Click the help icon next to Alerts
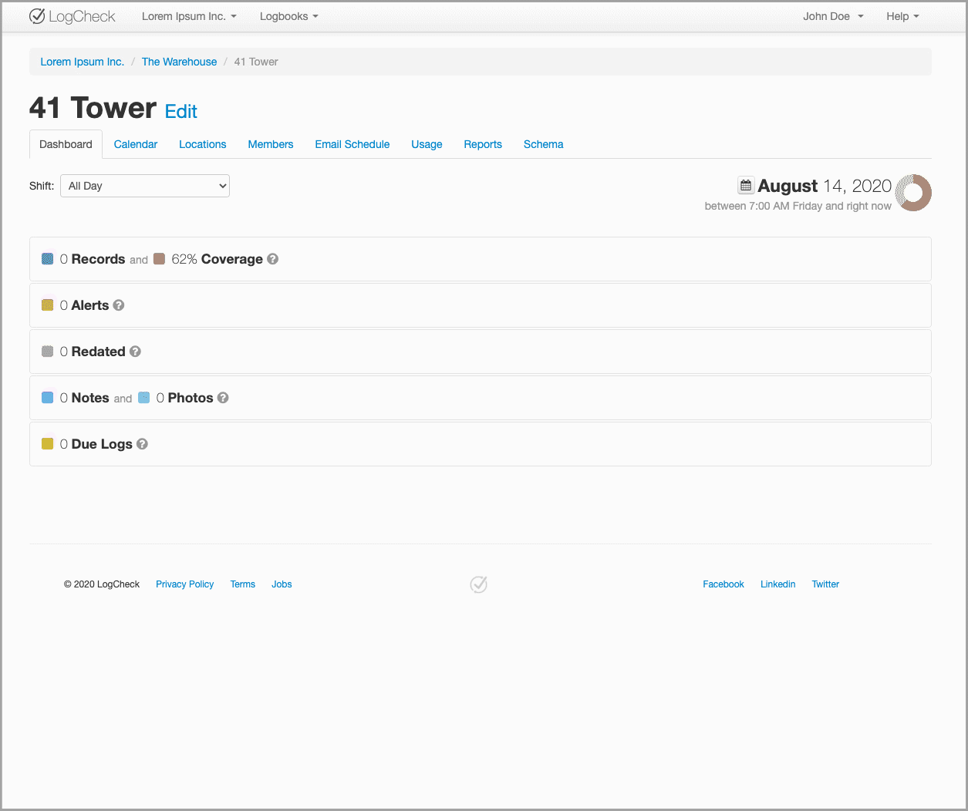 (x=118, y=305)
